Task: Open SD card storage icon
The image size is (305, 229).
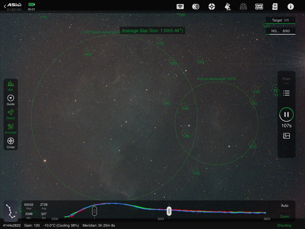Action: click(275, 7)
